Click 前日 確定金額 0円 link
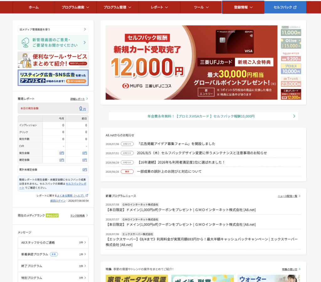321x282 pixels. pos(85,160)
